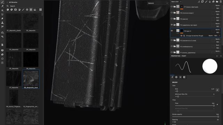Filter library by Filters half-circle icon
This screenshot has height=125, width=223.
click(19, 10)
